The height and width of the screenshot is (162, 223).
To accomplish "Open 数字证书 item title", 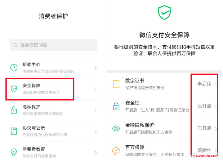I will pos(135,81).
